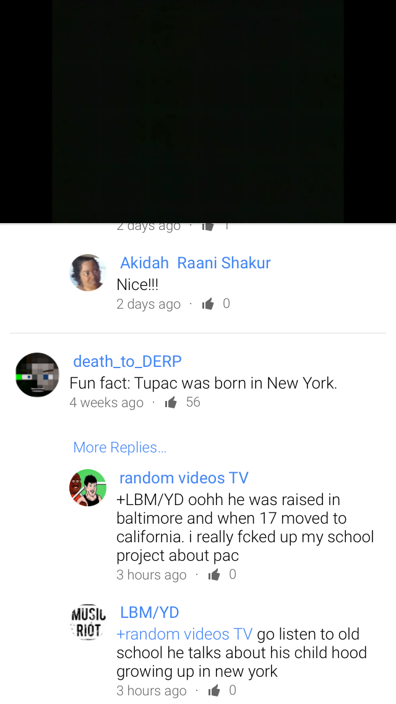Open death_to_DERP's pixel avatar

coord(37,374)
